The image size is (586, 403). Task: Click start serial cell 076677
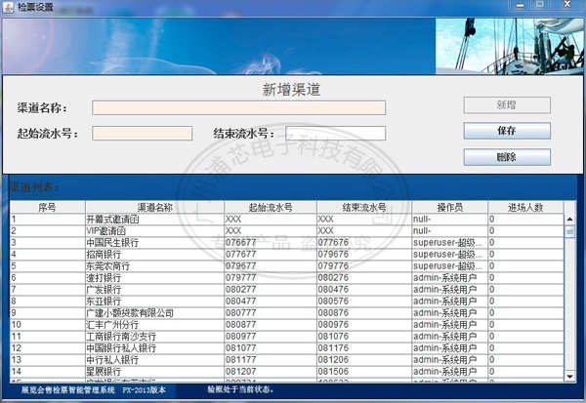(x=271, y=243)
